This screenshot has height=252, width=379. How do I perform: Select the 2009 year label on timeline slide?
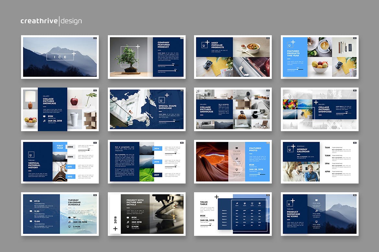coord(70,157)
